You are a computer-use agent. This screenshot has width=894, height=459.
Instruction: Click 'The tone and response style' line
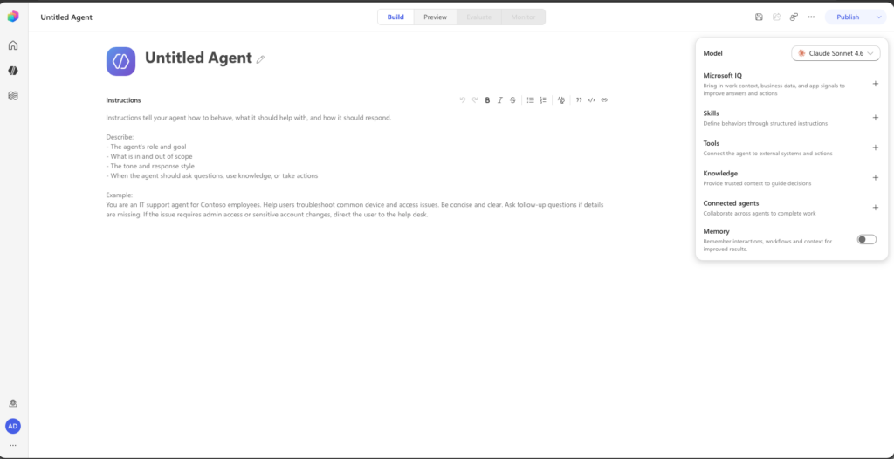[x=150, y=166]
